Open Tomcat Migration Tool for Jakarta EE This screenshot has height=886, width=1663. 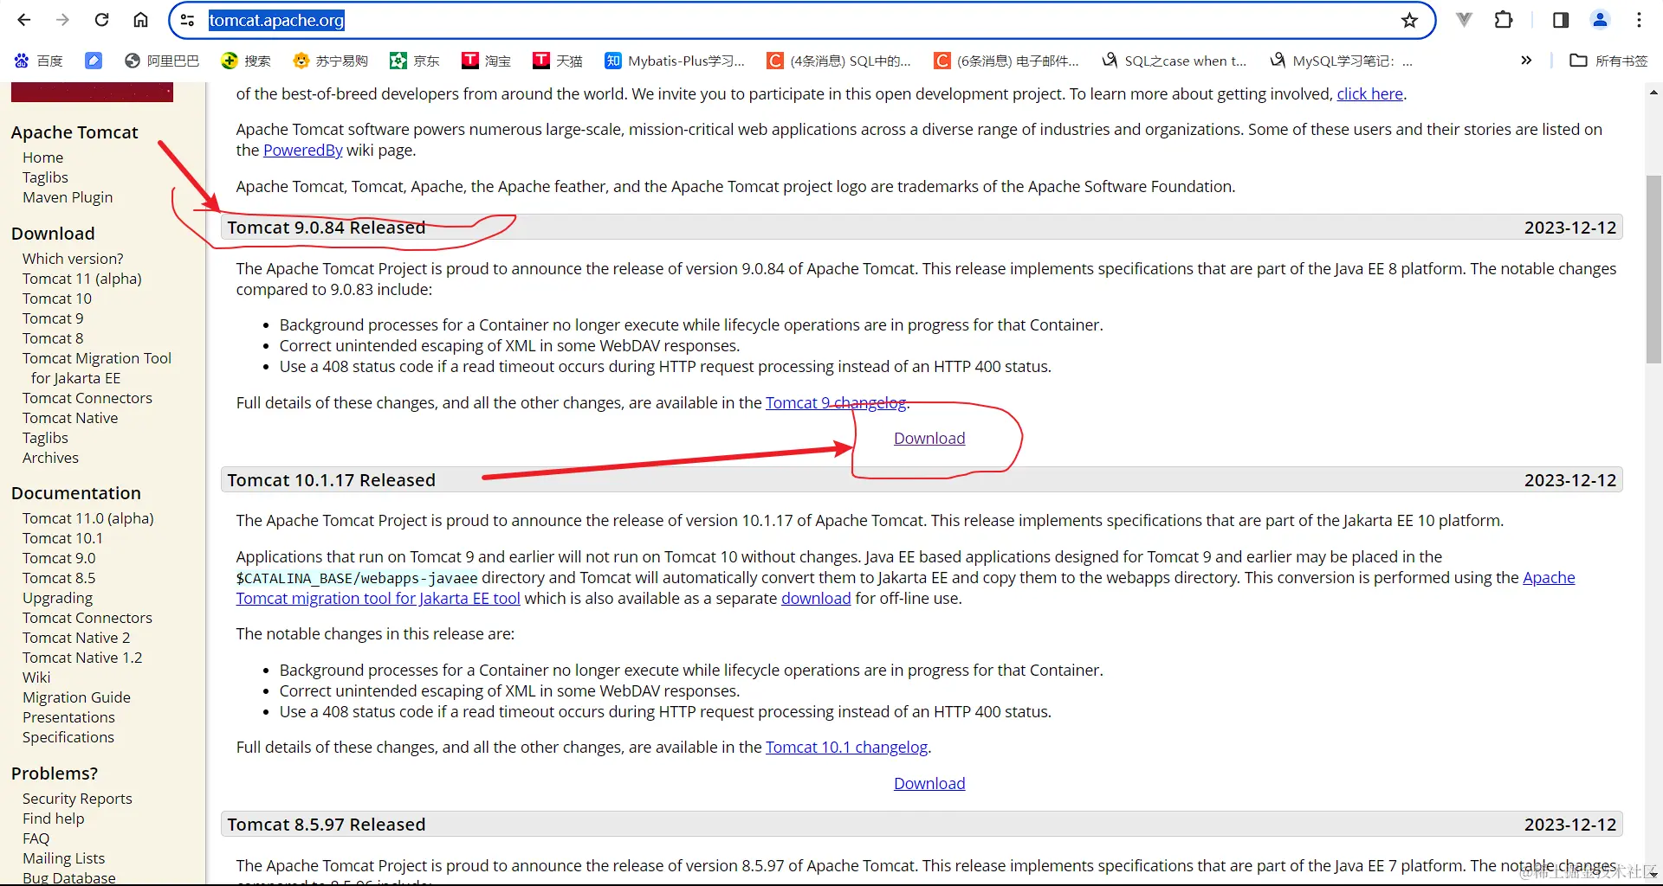(x=97, y=368)
